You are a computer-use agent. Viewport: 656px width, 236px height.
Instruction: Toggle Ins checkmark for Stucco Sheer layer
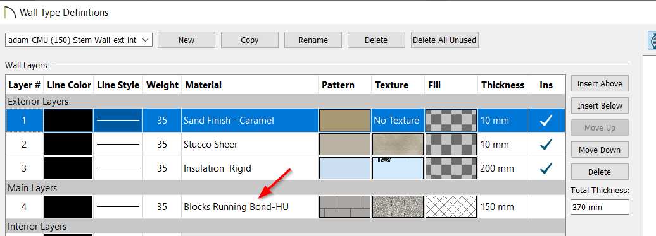[x=546, y=145]
